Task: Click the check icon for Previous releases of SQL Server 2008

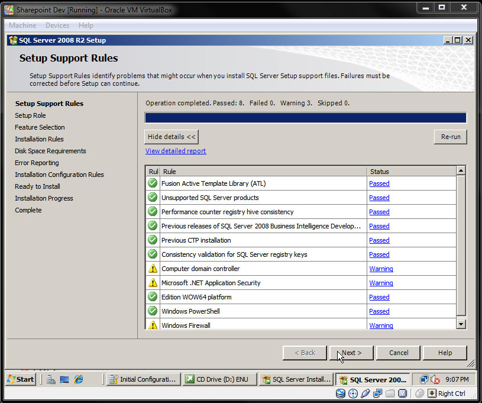Action: point(153,225)
